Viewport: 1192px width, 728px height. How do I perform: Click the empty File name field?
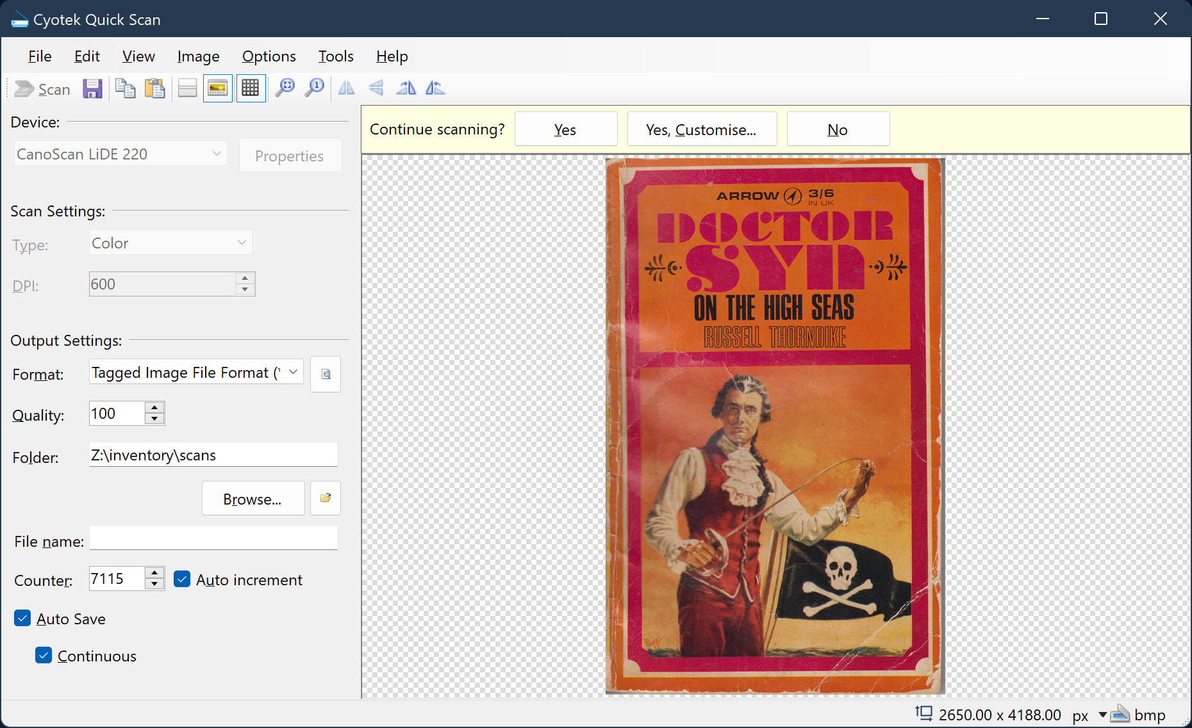213,538
